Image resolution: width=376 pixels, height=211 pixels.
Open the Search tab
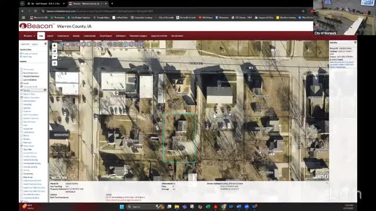[x=50, y=36]
